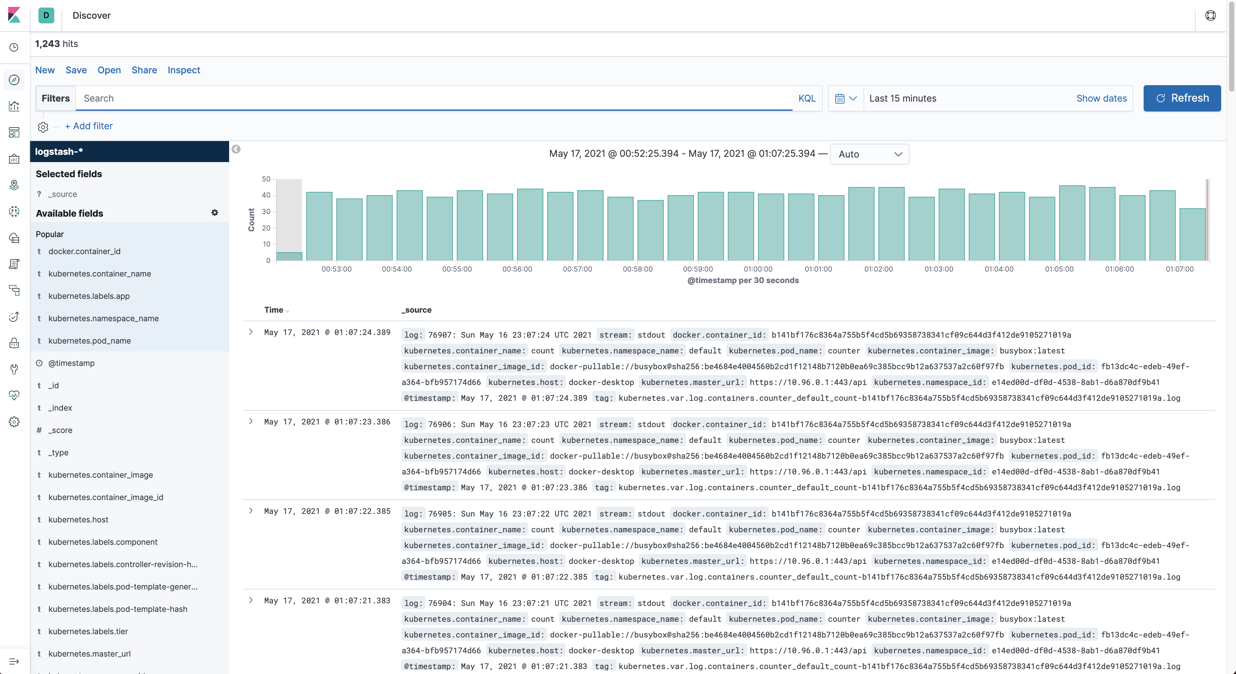Click the Inspect menu item
This screenshot has width=1236, height=674.
tap(183, 70)
